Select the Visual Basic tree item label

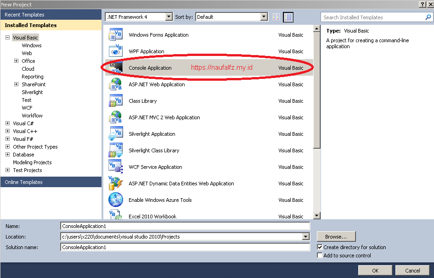pos(25,37)
